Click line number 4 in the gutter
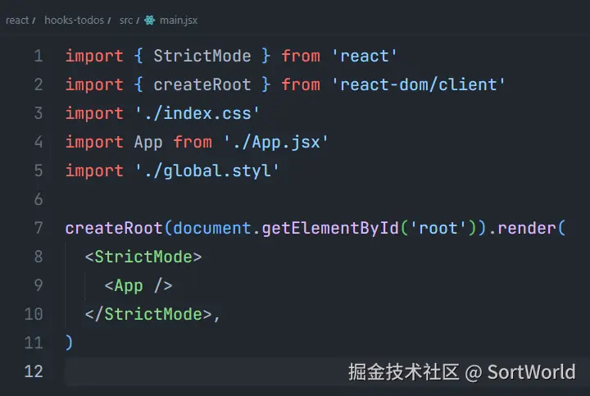 point(39,142)
